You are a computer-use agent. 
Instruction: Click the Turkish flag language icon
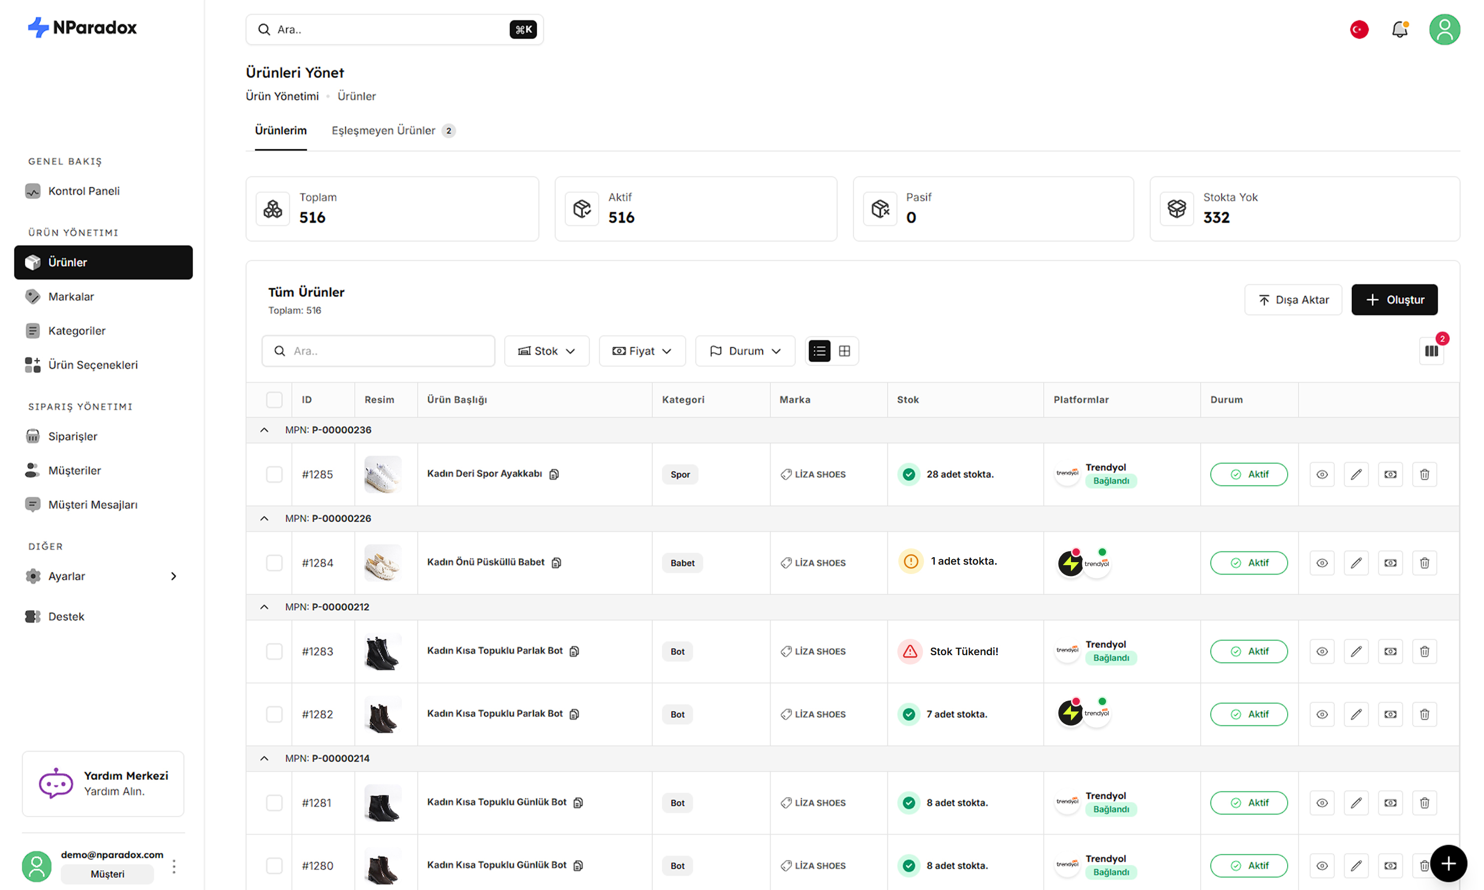[x=1359, y=29]
